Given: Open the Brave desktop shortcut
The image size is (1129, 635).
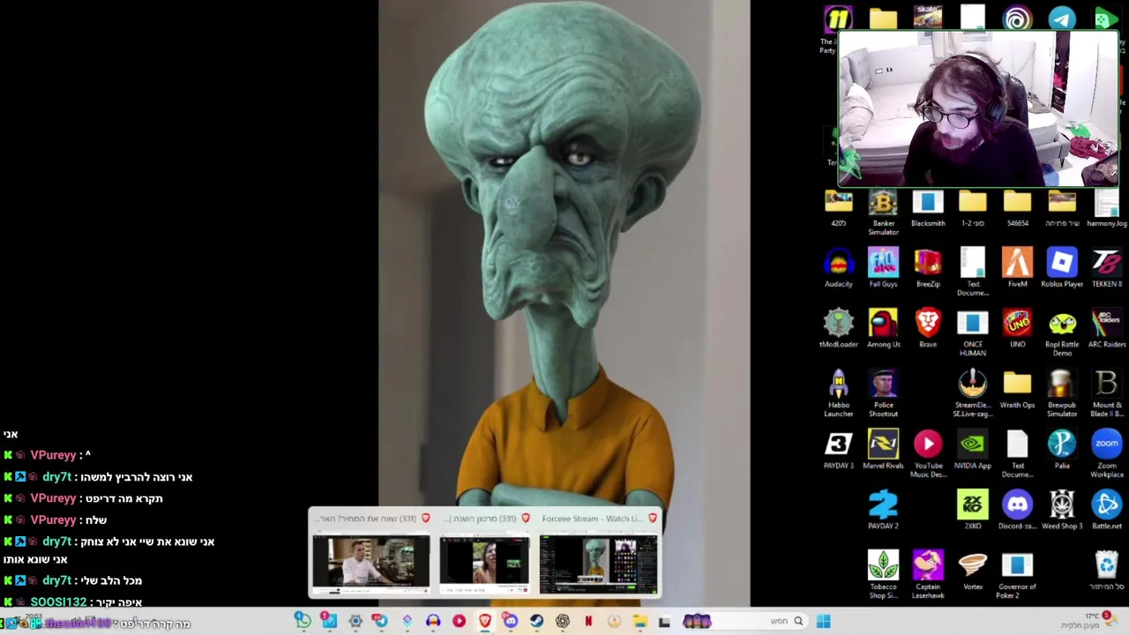Looking at the screenshot, I should (x=928, y=329).
